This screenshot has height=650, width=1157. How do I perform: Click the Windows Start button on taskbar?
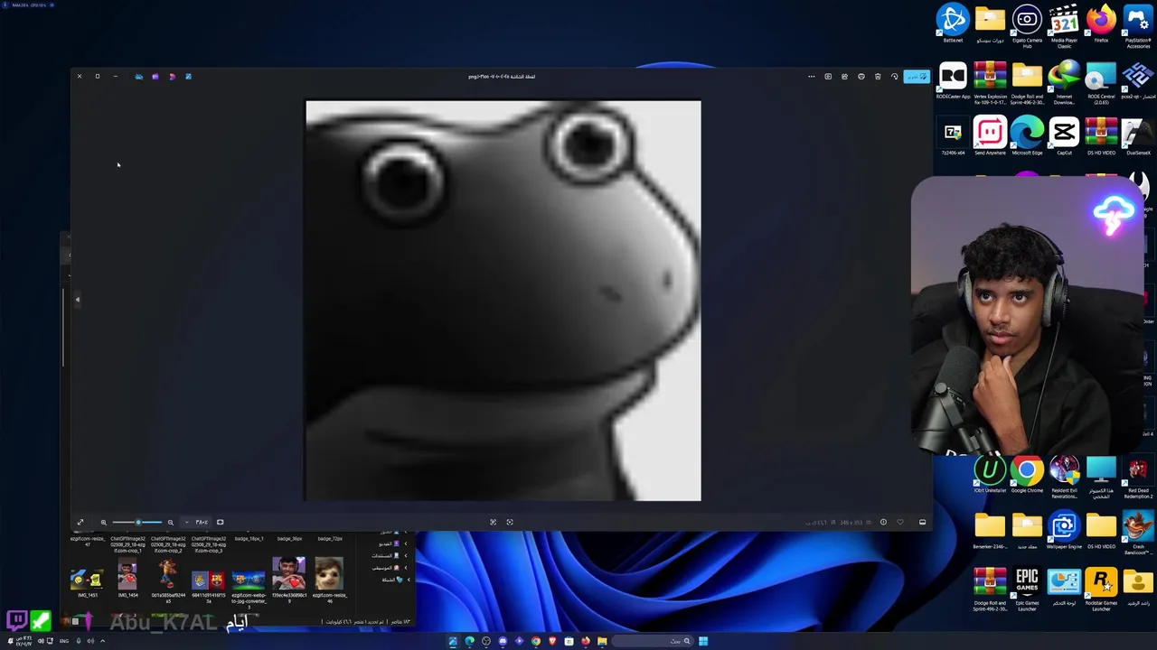point(702,642)
